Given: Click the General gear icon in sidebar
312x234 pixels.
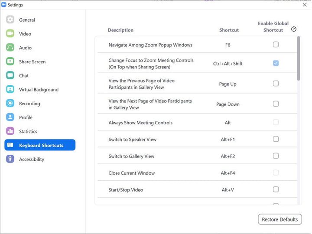Looking at the screenshot, I should [x=10, y=20].
